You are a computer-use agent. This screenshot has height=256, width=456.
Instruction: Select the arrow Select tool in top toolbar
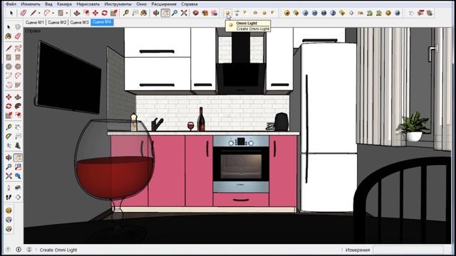[x=11, y=13]
